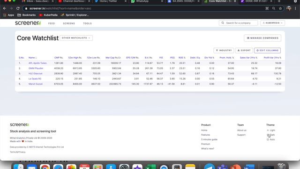Open the Apps grid in bookmarks bar

tap(8, 15)
